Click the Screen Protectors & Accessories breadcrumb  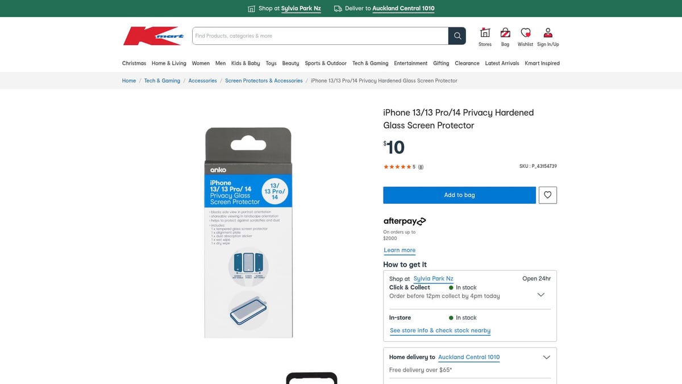pos(264,80)
